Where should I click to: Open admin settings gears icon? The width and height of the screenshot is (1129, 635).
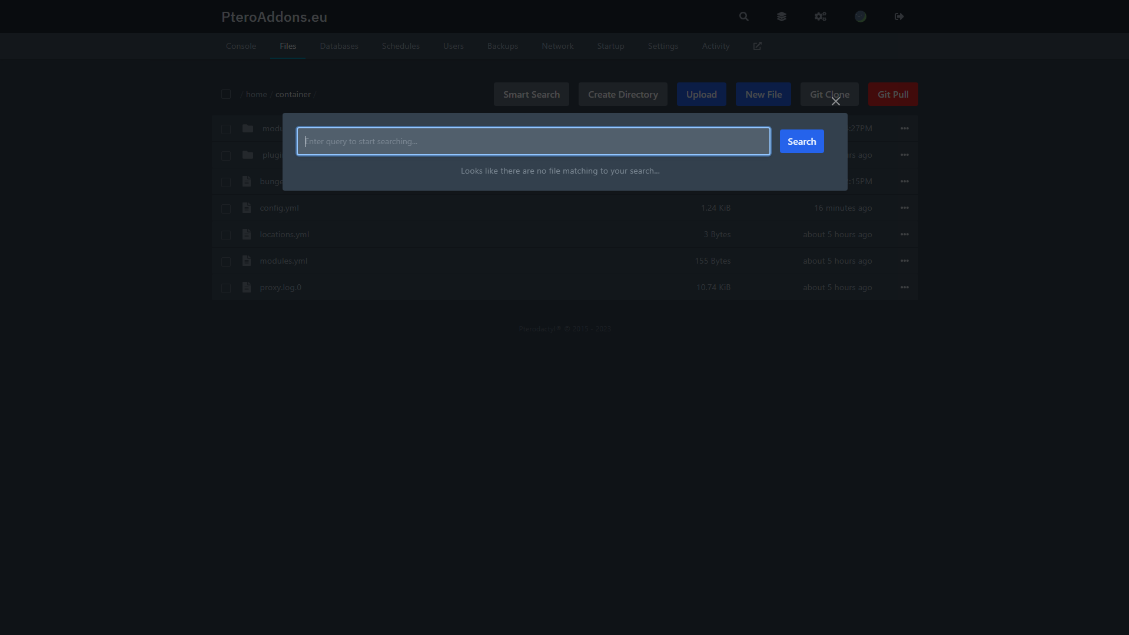point(820,16)
